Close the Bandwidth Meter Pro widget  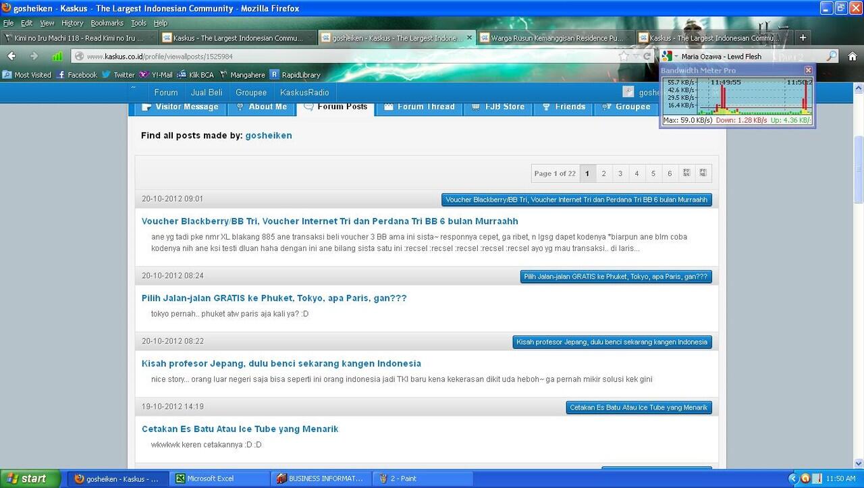pyautogui.click(x=808, y=70)
